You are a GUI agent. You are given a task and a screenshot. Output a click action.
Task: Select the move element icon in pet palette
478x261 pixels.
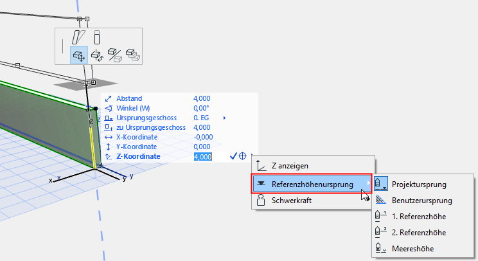coord(79,55)
